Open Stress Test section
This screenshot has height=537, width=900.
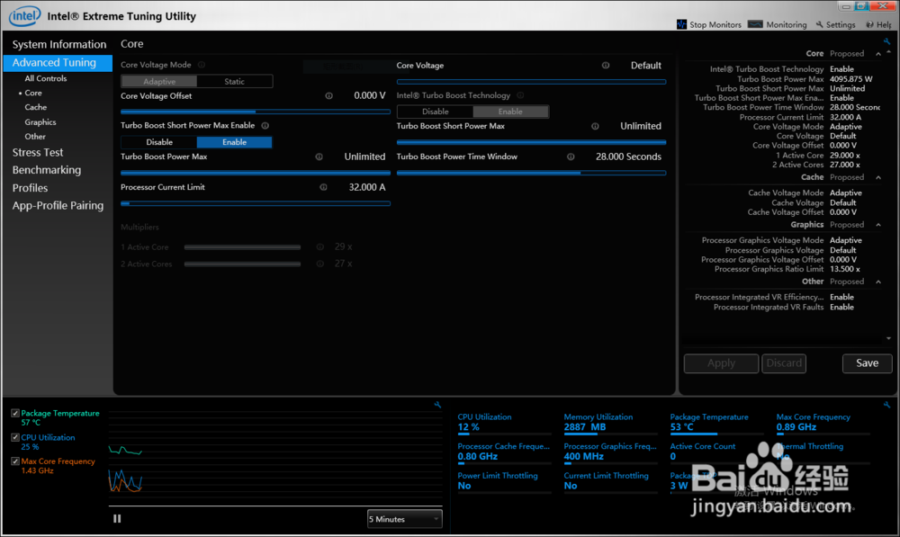pos(38,153)
